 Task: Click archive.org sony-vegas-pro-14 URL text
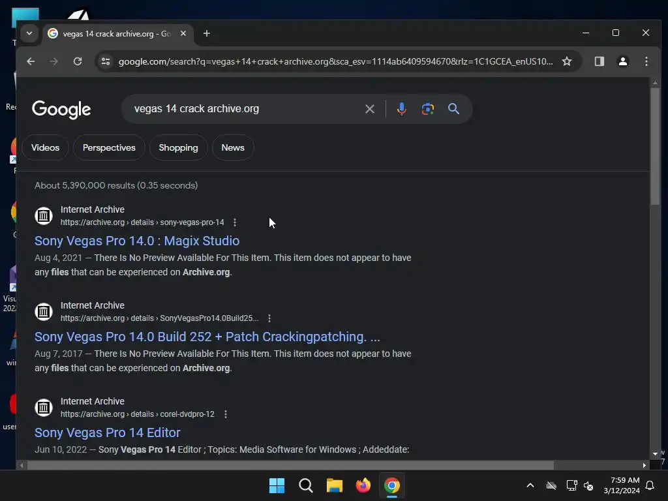[142, 222]
